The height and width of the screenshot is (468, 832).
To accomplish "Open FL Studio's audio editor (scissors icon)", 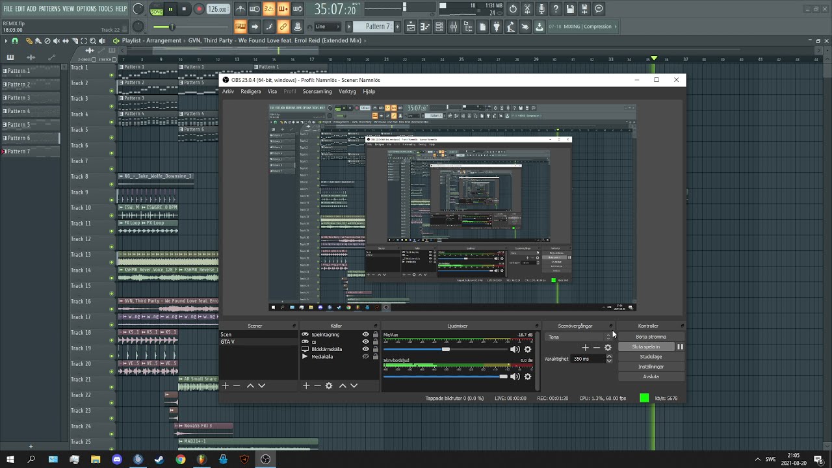I will point(527,9).
